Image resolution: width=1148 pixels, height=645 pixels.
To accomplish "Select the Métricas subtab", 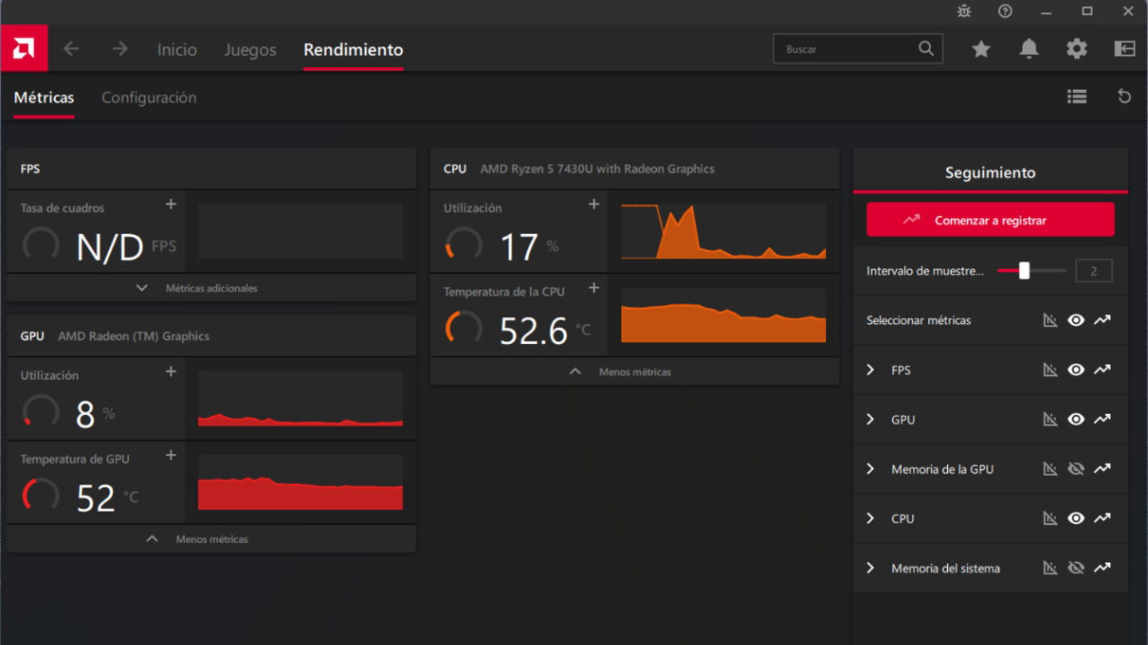I will tap(44, 97).
